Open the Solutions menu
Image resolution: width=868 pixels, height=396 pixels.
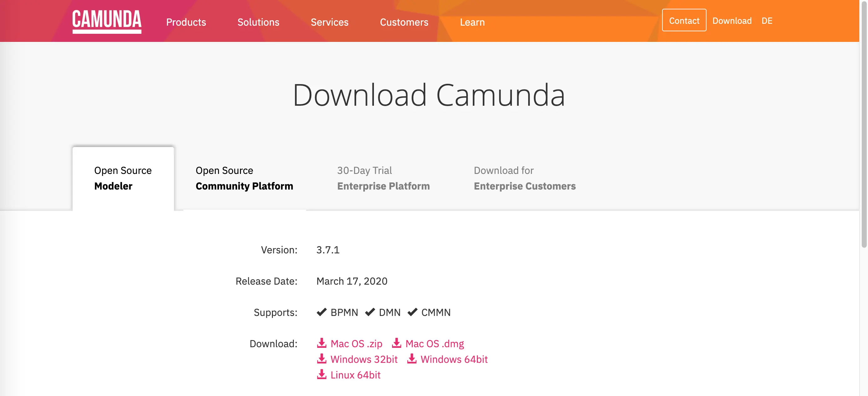coord(258,22)
